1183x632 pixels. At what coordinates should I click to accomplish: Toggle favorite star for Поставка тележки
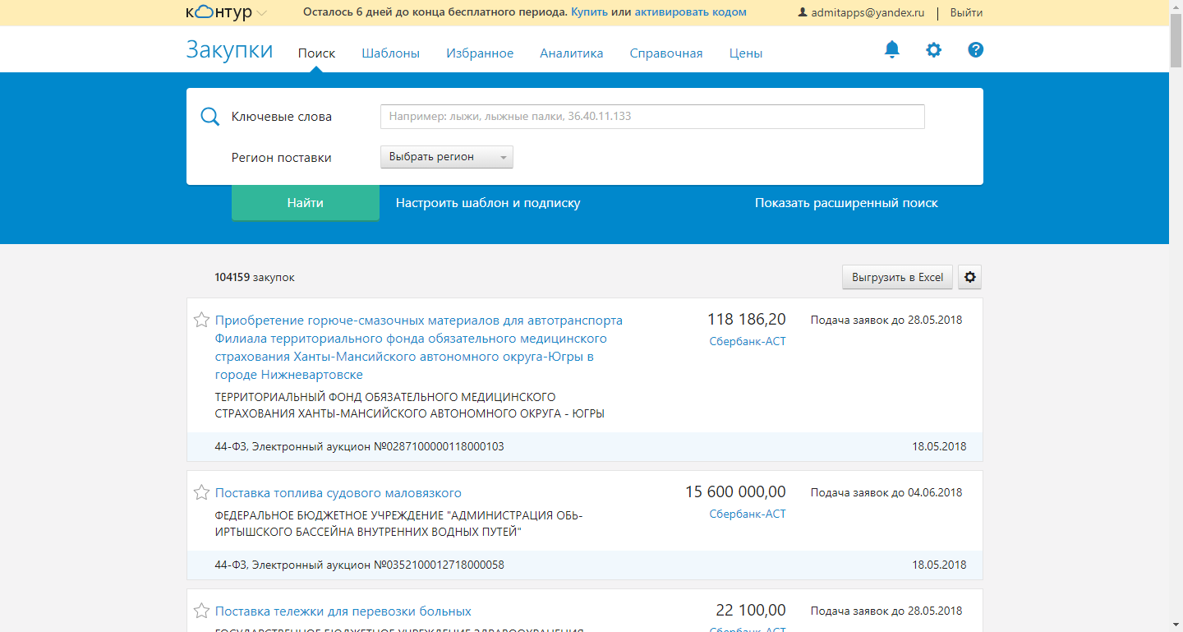pyautogui.click(x=201, y=611)
